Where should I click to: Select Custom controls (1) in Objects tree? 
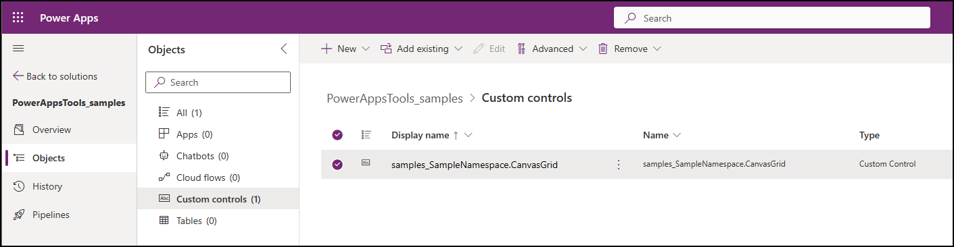tap(218, 199)
